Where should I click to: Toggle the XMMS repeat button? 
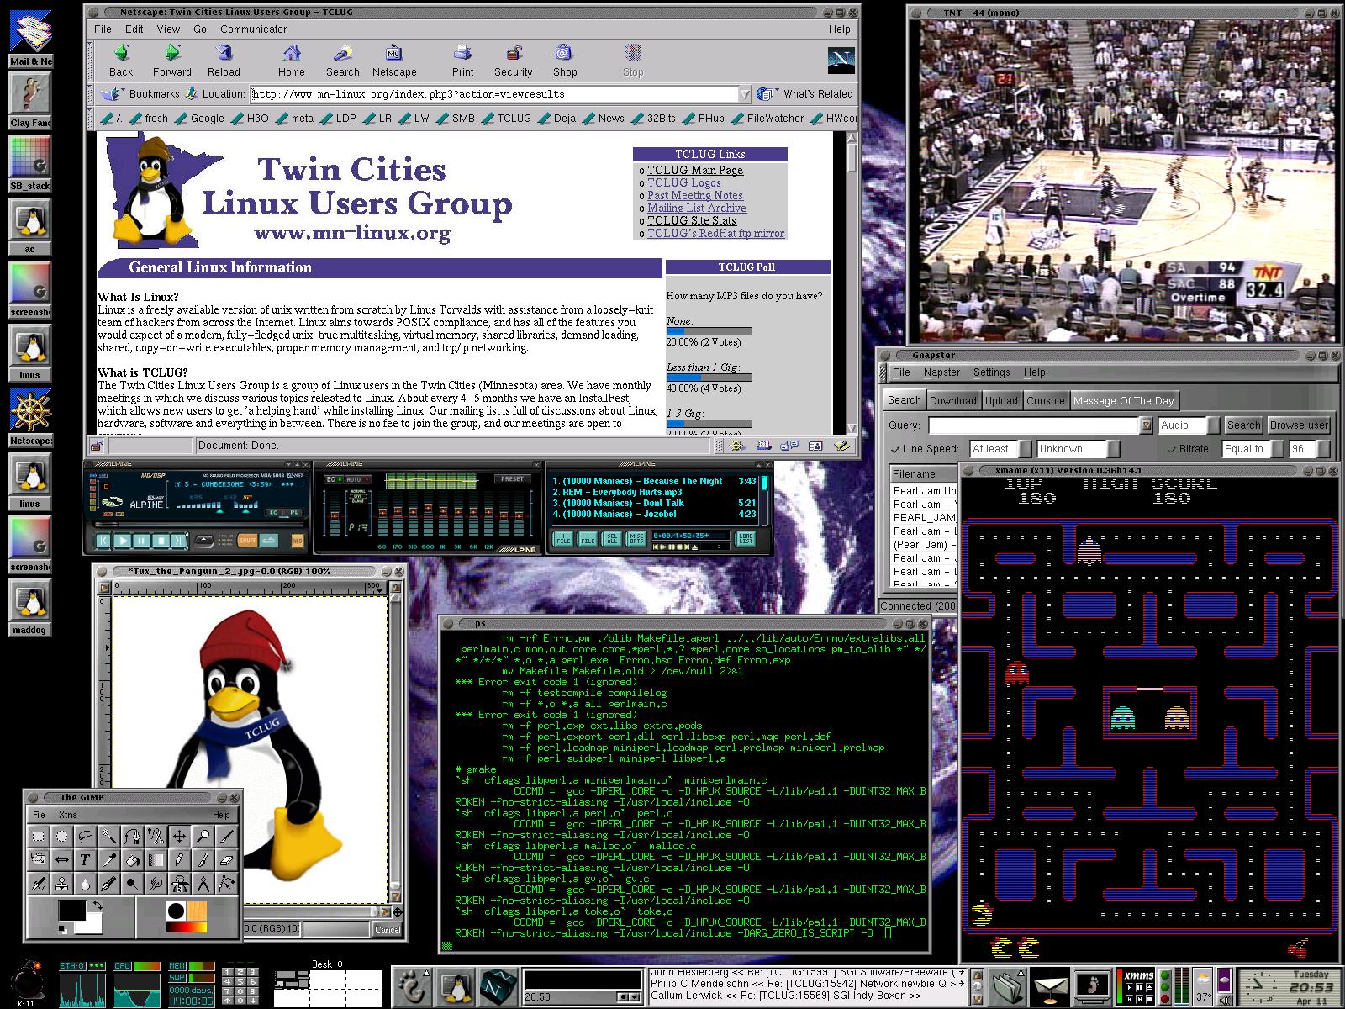coord(269,541)
